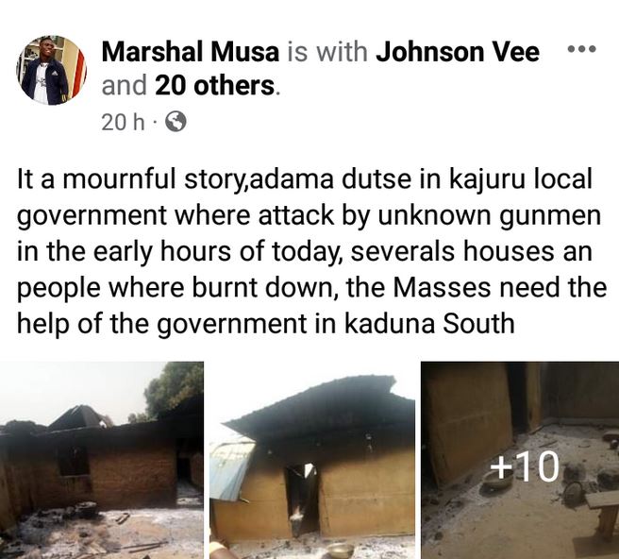Expand the +10 additional photos
Screen dimensions: 619x559
pos(525,467)
